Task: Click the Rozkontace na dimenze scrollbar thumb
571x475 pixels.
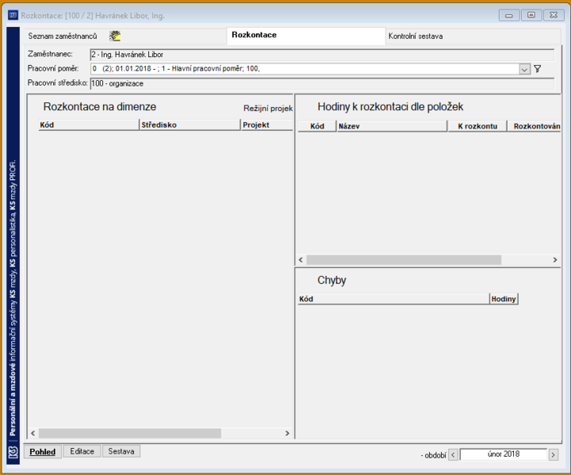Action: point(130,433)
